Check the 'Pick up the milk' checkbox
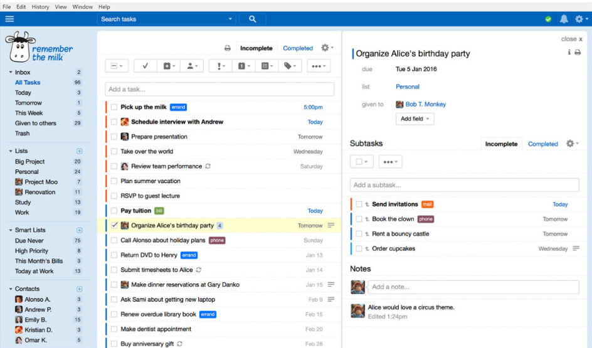 (114, 107)
